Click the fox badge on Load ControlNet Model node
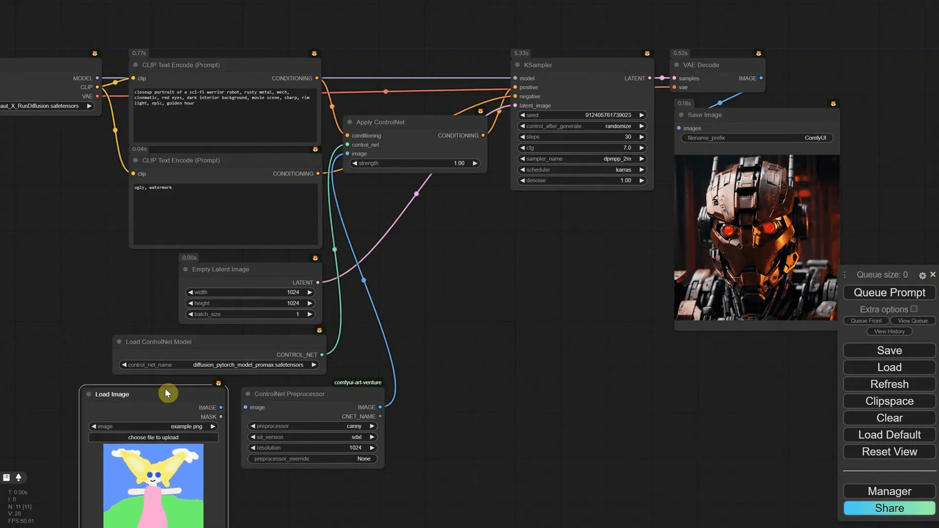The height and width of the screenshot is (528, 939). (x=319, y=330)
